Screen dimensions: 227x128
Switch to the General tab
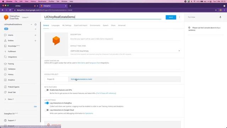click(46, 25)
